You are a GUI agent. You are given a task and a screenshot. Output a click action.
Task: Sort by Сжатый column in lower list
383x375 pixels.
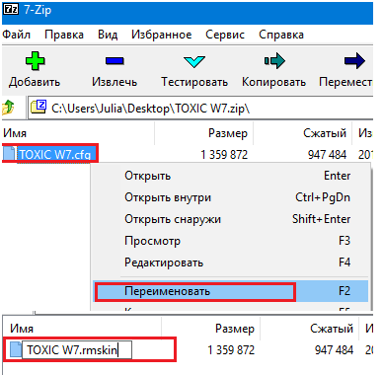[x=309, y=329]
